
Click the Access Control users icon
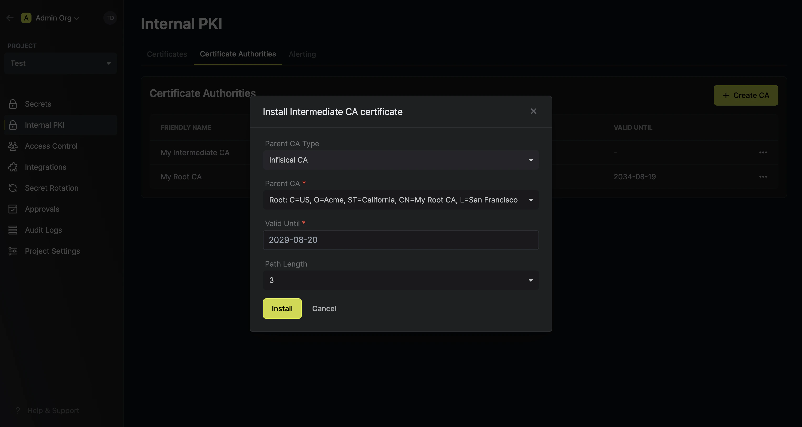click(x=13, y=146)
